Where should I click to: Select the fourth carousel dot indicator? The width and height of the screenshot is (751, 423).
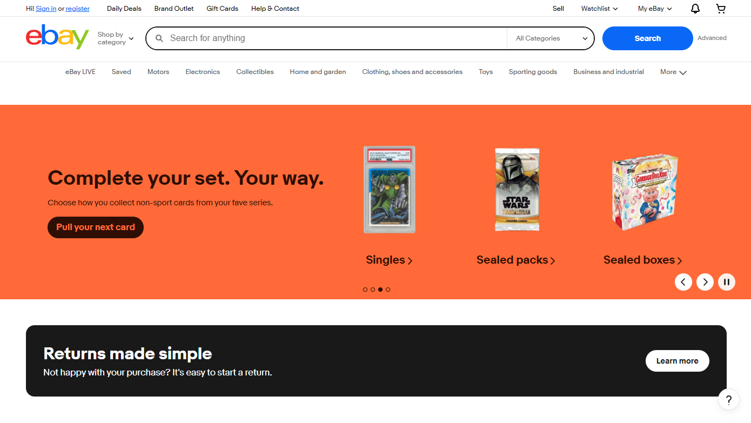[388, 290]
